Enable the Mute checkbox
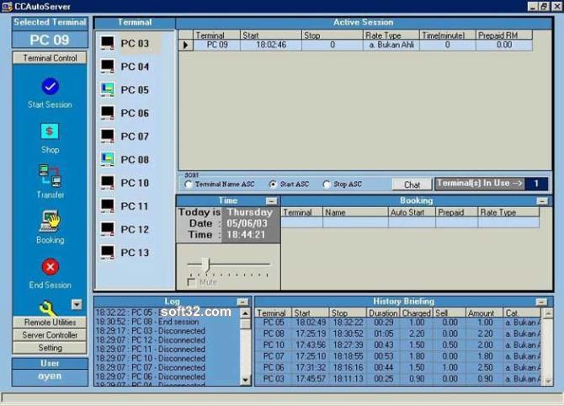Image resolution: width=564 pixels, height=406 pixels. pyautogui.click(x=191, y=282)
